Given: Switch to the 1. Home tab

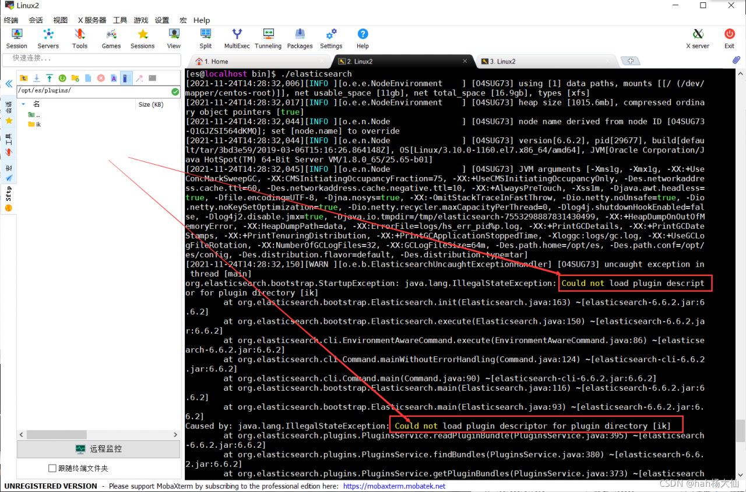Looking at the screenshot, I should point(259,61).
